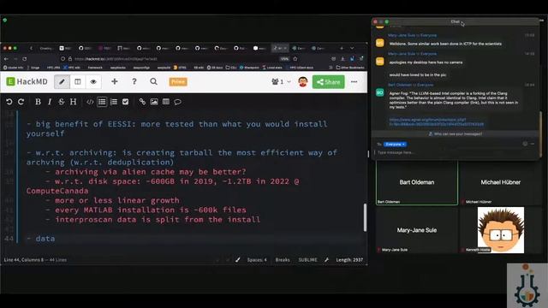Viewport: 548px width, 308px height.
Task: Switch to first Creating browser tab
Action: click(46, 48)
